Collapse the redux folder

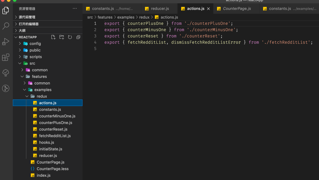tap(42, 96)
